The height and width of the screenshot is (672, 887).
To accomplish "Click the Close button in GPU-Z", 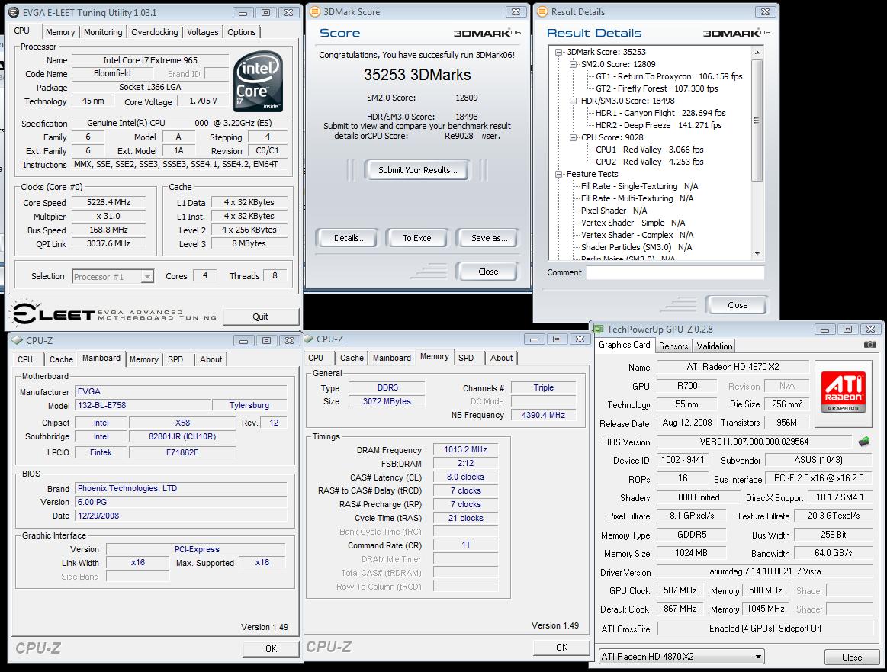I will (852, 658).
